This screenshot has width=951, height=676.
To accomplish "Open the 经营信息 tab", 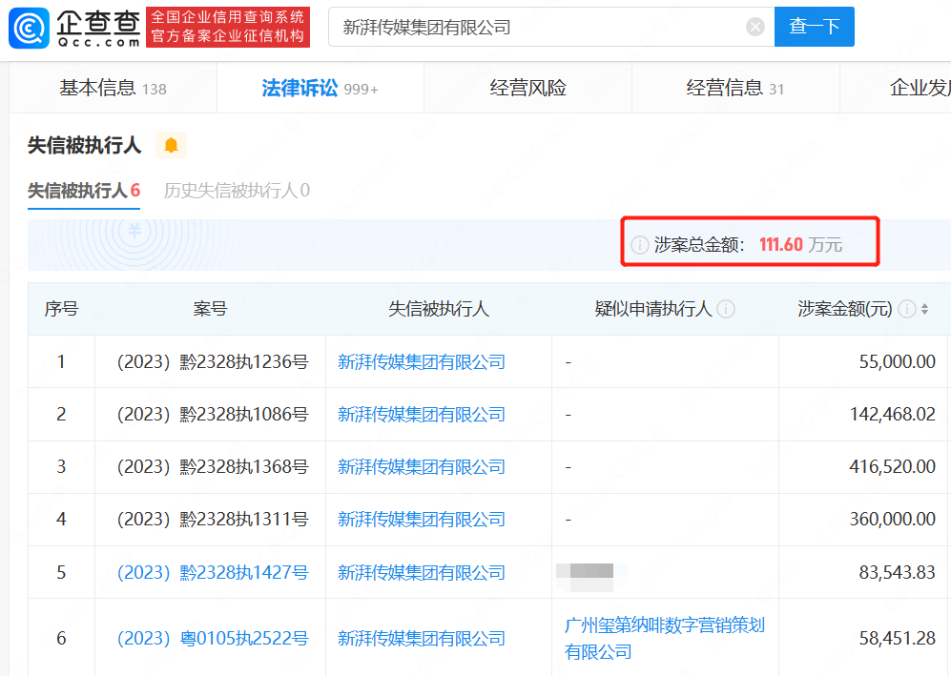I will (x=735, y=89).
